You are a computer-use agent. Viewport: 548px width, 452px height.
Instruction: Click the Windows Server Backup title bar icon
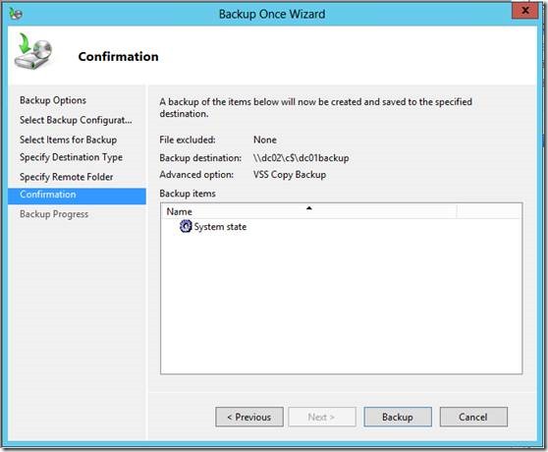16,14
